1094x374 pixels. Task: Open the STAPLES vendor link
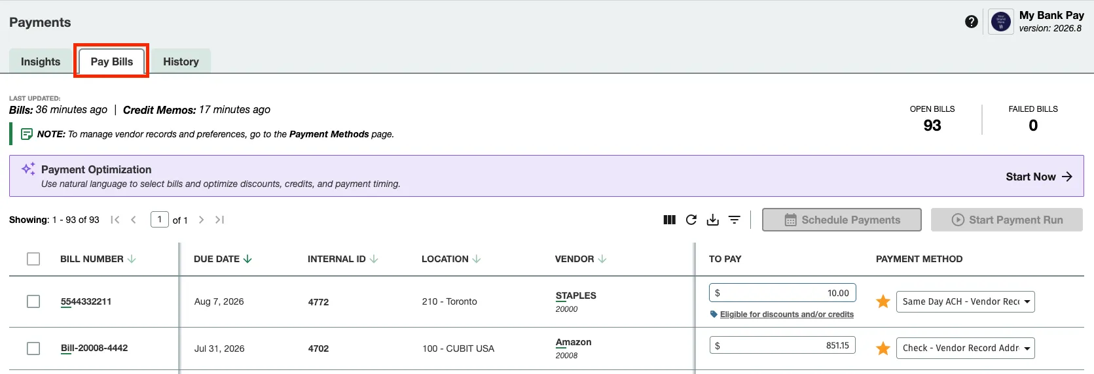575,296
